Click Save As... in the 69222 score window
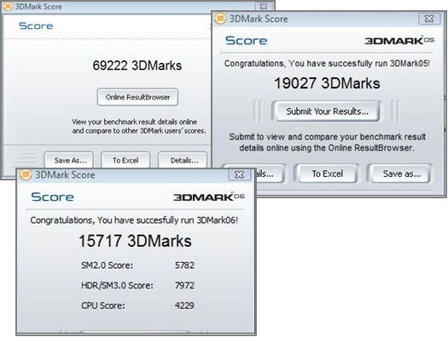Image resolution: width=448 pixels, height=337 pixels. [x=68, y=160]
